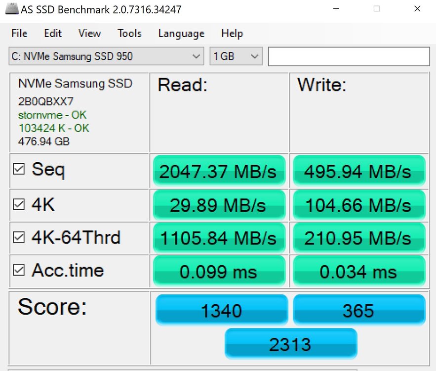
Task: Open the Edit menu
Action: click(x=53, y=34)
